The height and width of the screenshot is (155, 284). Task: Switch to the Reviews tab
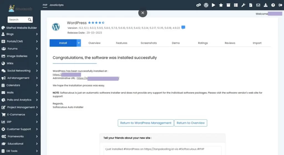pos(230,43)
